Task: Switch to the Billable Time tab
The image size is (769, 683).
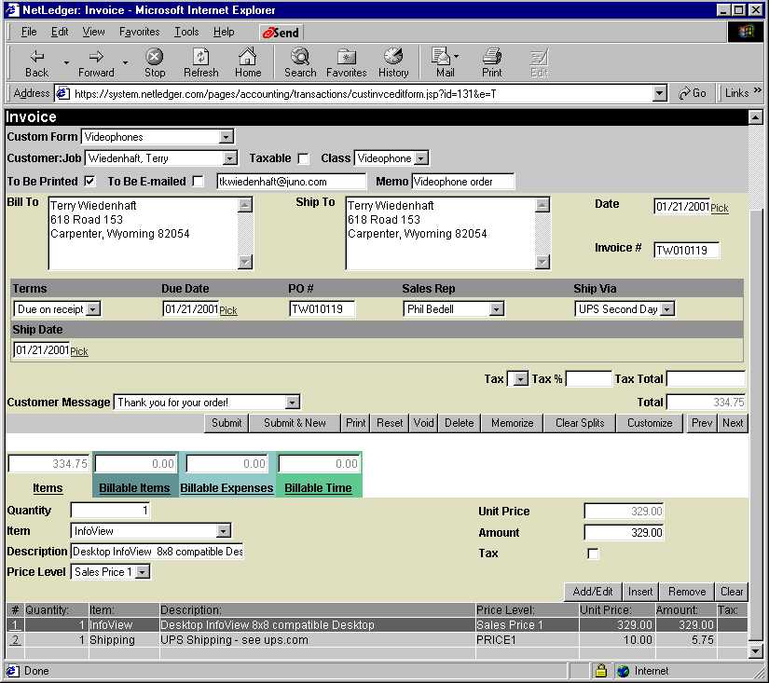Action: [x=318, y=488]
